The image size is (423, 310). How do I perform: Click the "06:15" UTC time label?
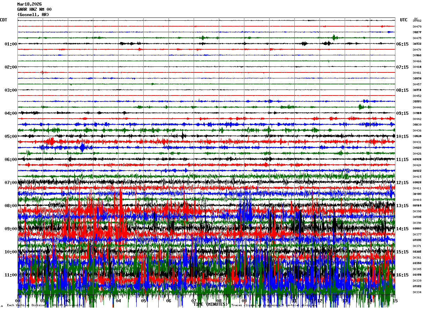pos(402,44)
